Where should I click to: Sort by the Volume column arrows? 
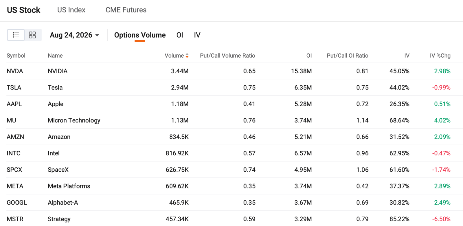click(x=187, y=56)
